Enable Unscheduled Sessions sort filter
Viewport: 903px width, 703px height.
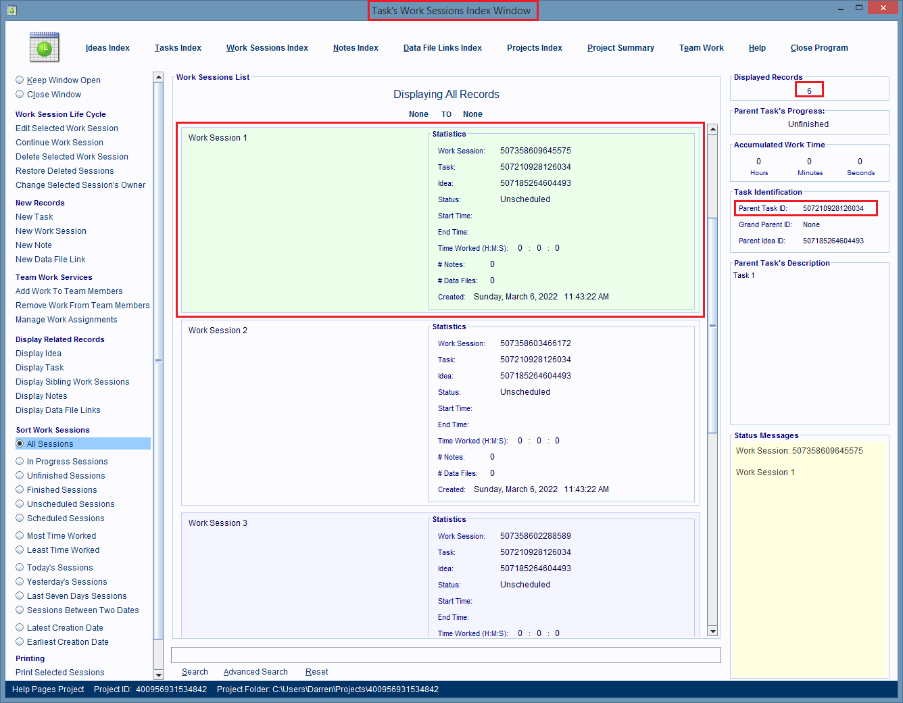20,504
